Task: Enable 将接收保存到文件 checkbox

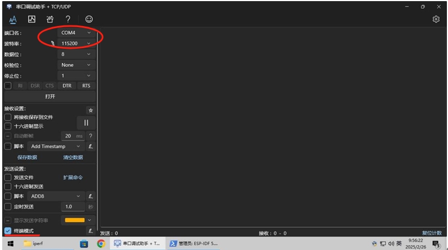Action: [8, 117]
